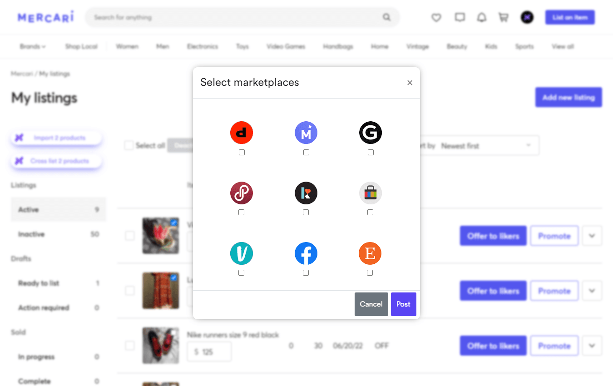Open the Women category

pos(127,46)
